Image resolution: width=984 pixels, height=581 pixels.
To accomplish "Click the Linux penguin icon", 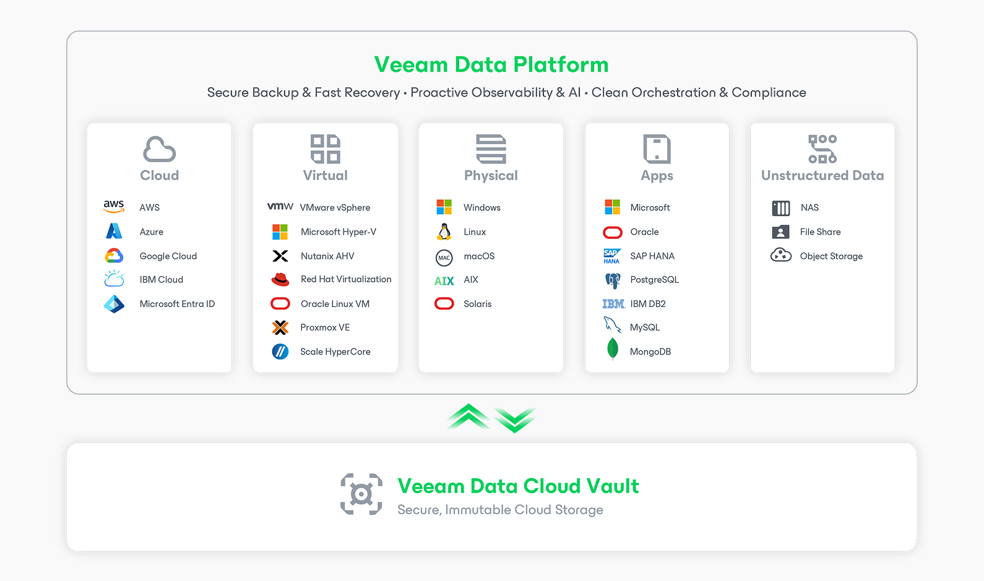I will pyautogui.click(x=444, y=232).
